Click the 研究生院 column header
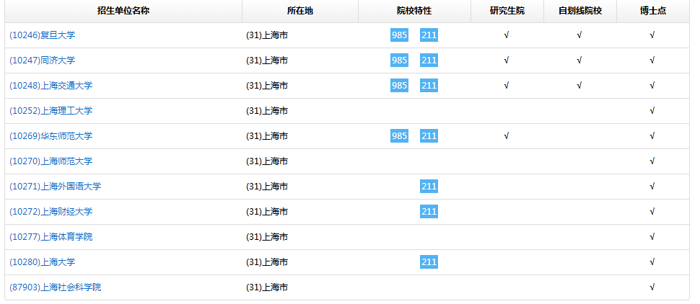This screenshot has width=700, height=304. coord(507,11)
